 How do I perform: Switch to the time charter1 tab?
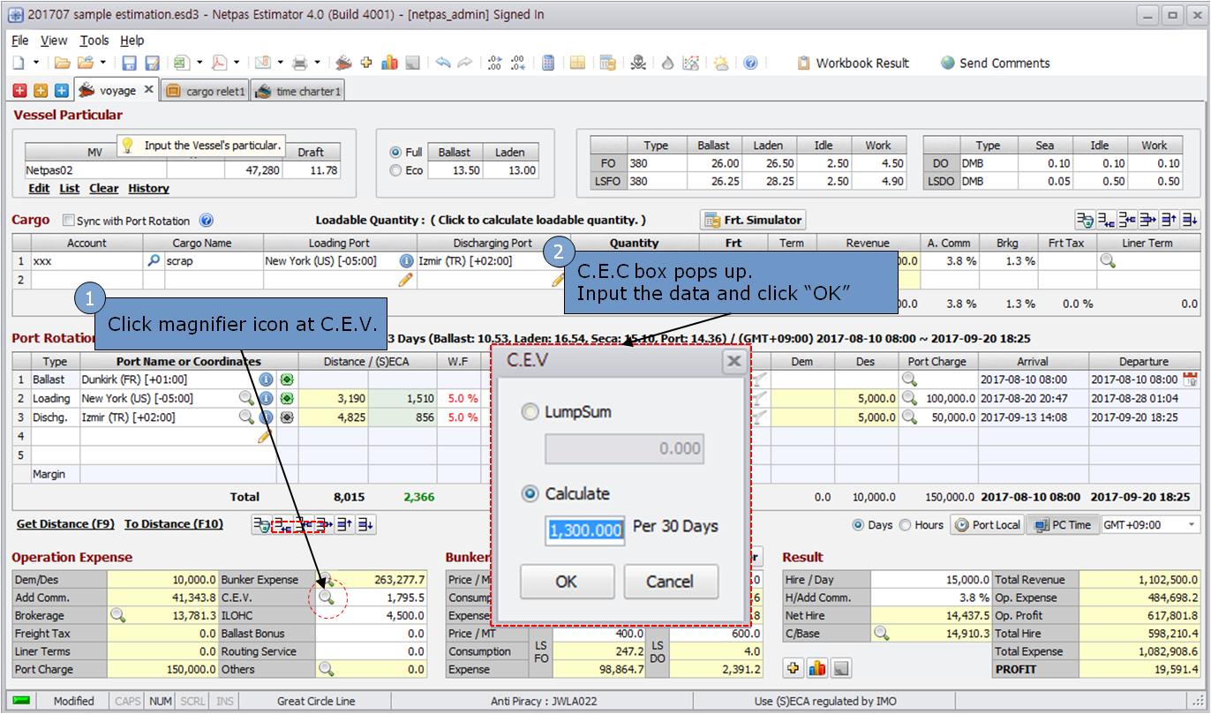point(297,91)
